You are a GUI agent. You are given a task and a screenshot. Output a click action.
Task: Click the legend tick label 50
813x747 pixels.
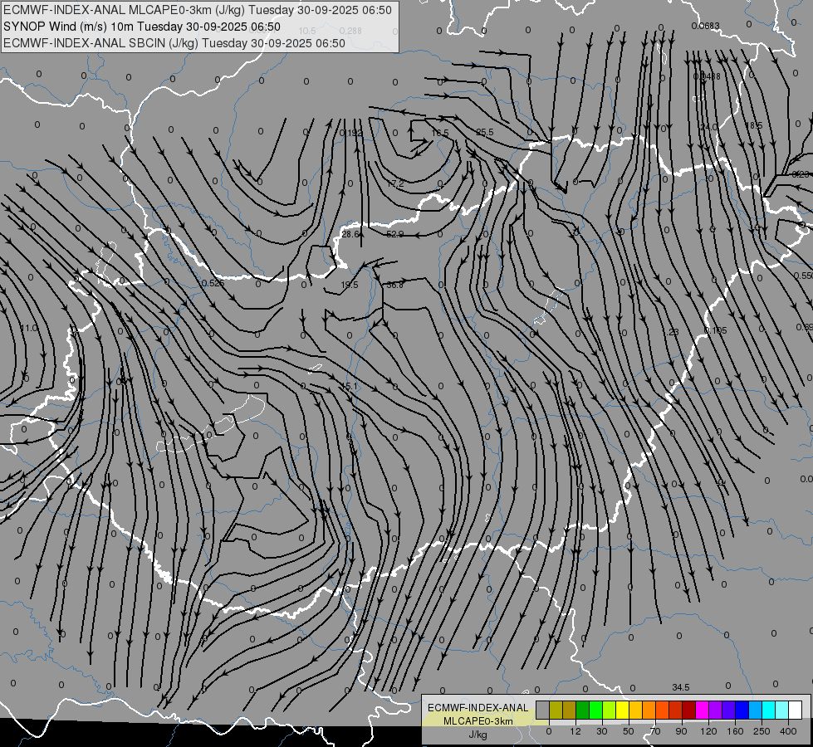(629, 731)
